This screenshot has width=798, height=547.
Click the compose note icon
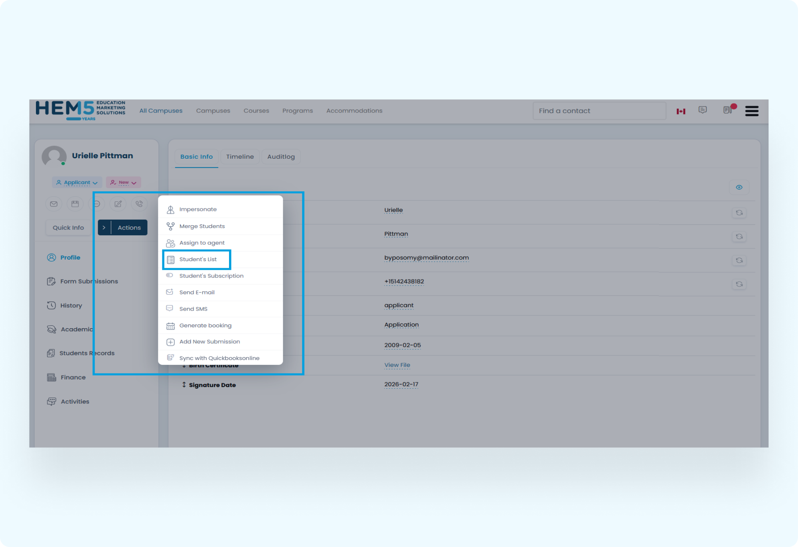[x=117, y=204]
